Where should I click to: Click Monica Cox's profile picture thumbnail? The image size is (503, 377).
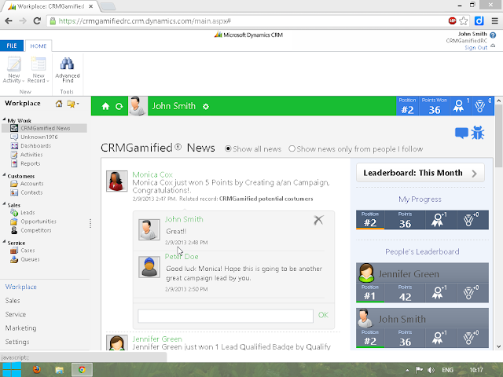click(x=117, y=181)
